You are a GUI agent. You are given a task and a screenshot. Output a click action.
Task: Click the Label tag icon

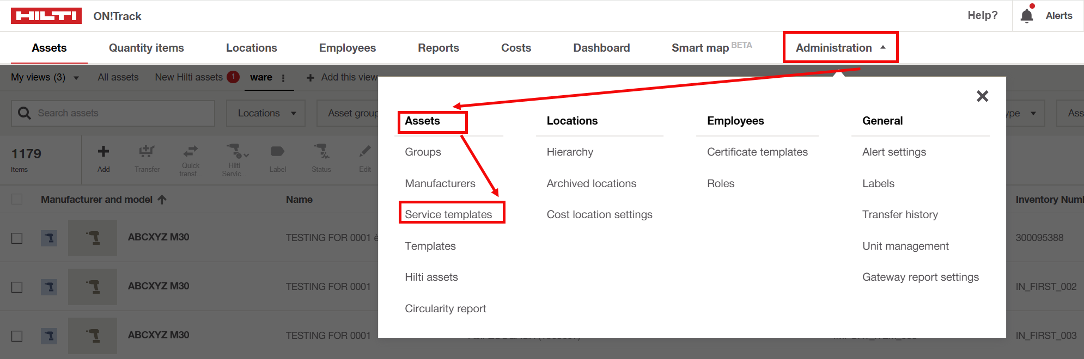[277, 152]
